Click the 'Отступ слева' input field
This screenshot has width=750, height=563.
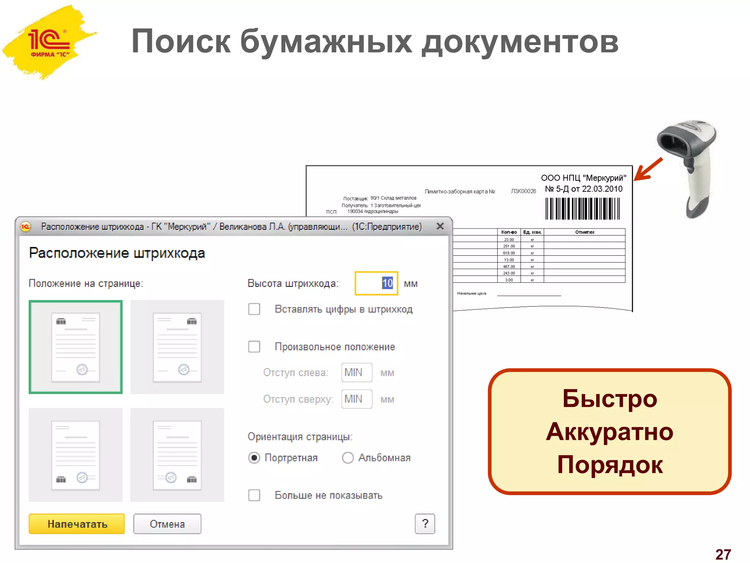pyautogui.click(x=357, y=372)
